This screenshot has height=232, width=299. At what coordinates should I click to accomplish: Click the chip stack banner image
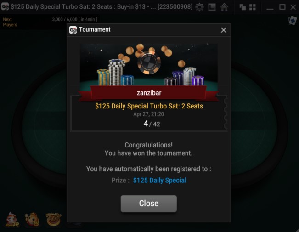coord(149,65)
